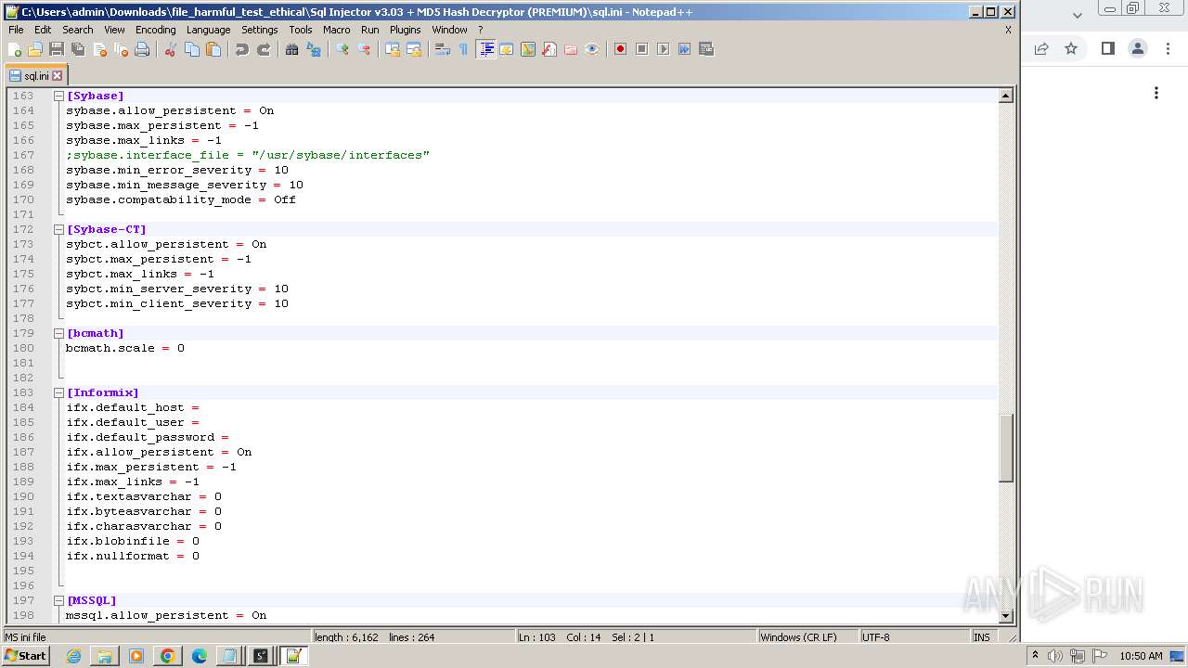
Task: Click the vertical scrollbar thumb
Action: [x=1005, y=447]
